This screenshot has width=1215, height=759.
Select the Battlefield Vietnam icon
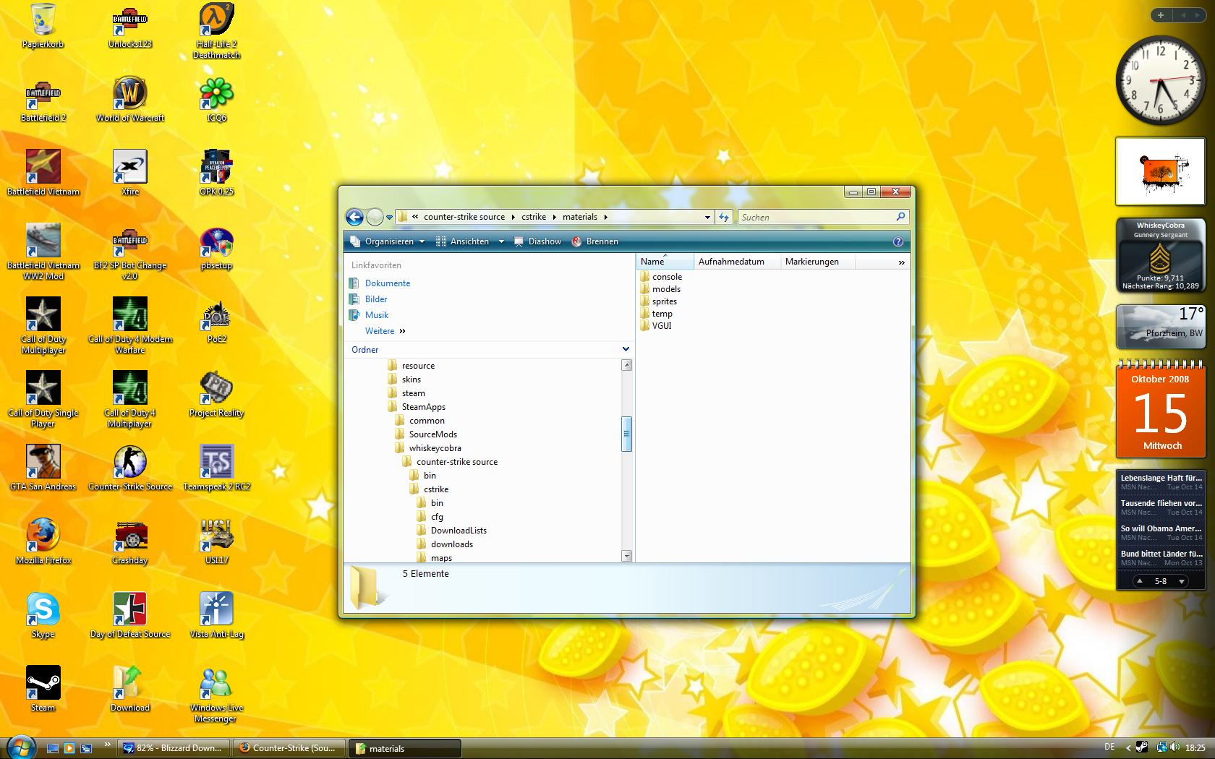43,173
